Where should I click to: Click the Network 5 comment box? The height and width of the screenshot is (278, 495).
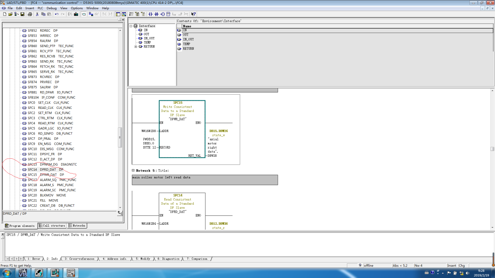[205, 180]
